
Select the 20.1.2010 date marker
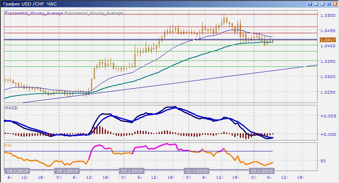click(131, 171)
